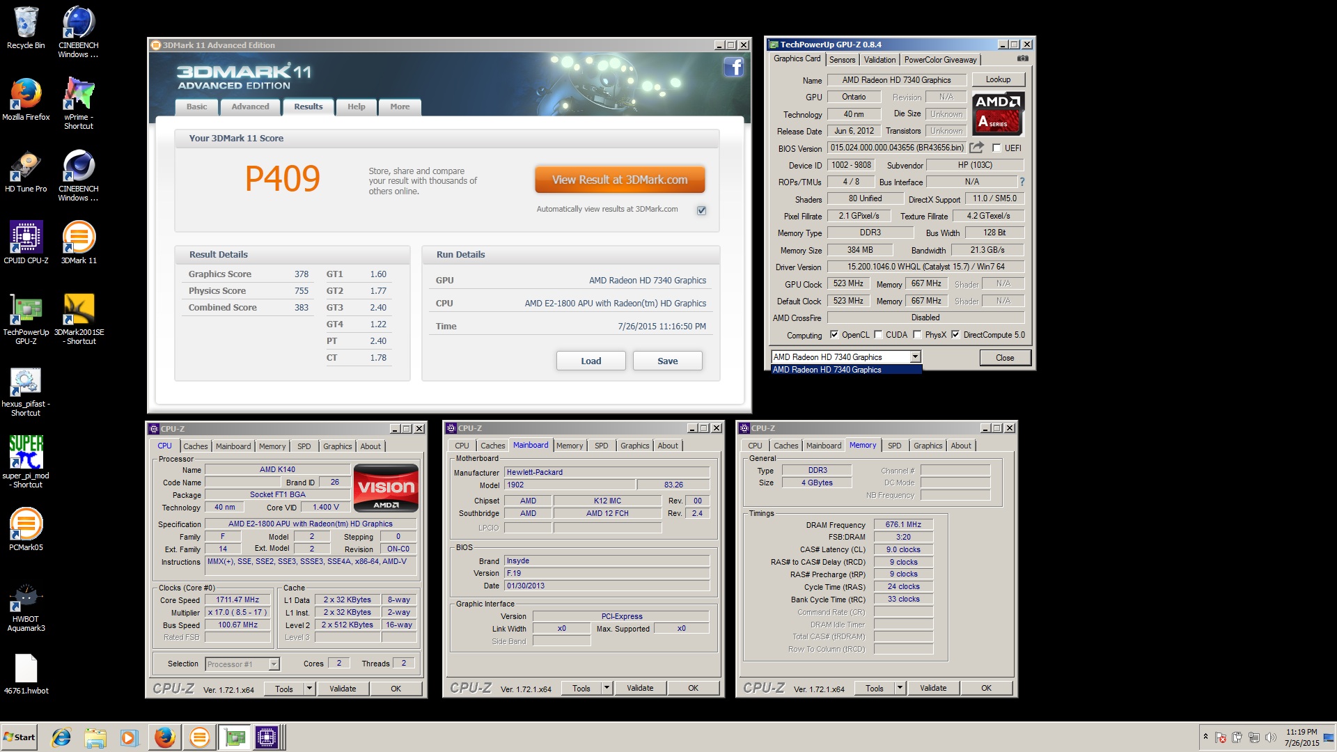Click the Lookup button in GPU-Z
1337x752 pixels.
point(998,79)
